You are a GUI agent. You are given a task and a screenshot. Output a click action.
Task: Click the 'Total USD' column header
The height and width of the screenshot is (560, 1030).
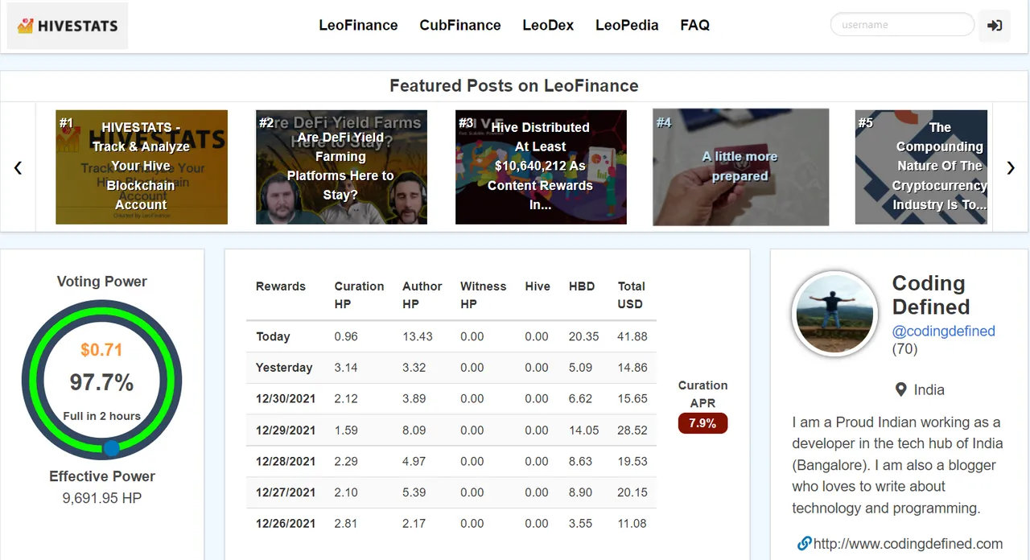(x=632, y=294)
